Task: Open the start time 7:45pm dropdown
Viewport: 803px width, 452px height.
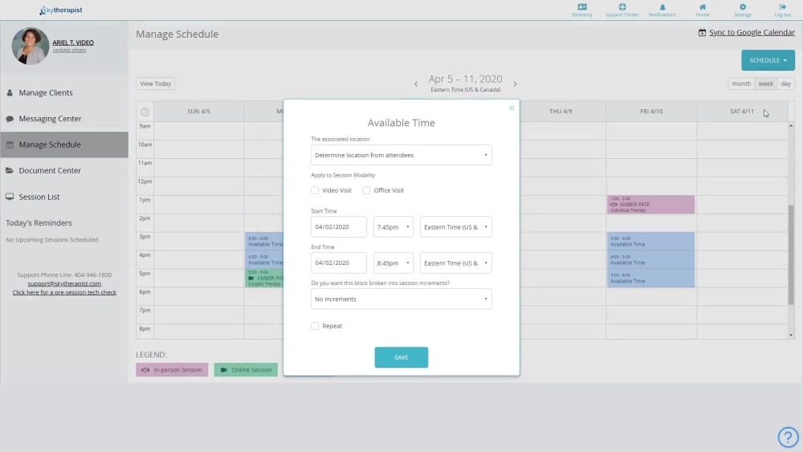Action: tap(393, 226)
